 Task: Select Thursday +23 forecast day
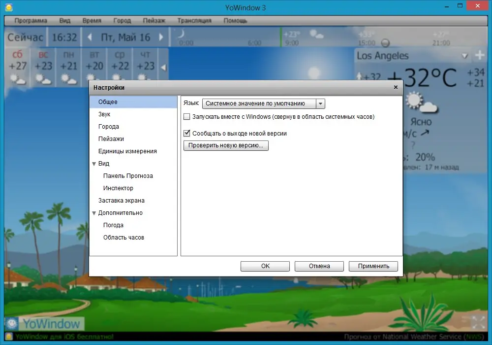[x=146, y=65]
